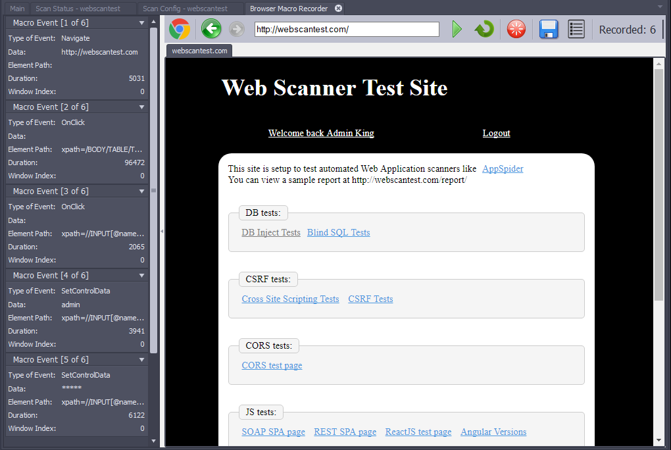This screenshot has width=671, height=450.
Task: Play the recorded macro with green triangle
Action: 457,29
